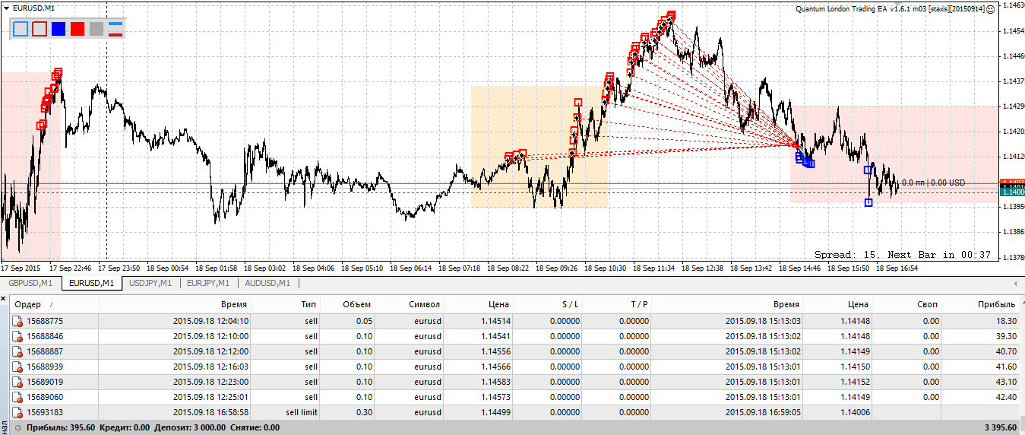Click the 1.1446 price axis label
The height and width of the screenshot is (435, 1025).
(1014, 56)
